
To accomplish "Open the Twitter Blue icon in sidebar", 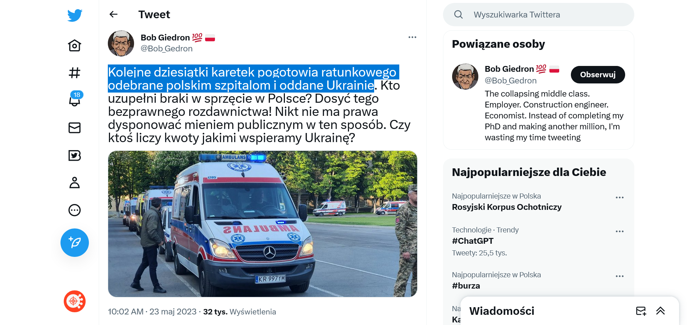I will 75,156.
